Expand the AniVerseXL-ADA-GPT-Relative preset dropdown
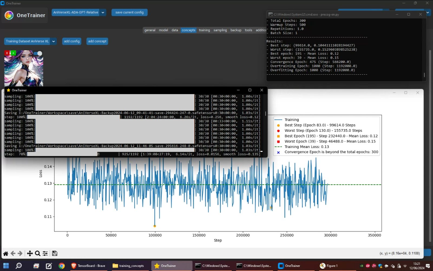 point(103,12)
